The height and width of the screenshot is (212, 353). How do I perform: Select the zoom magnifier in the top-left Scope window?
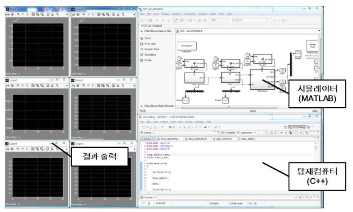18,14
